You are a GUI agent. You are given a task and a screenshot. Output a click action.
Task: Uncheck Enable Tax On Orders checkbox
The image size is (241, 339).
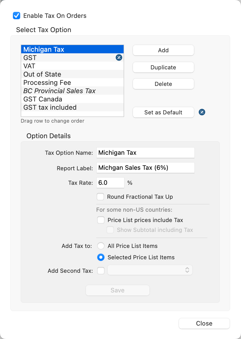[17, 16]
